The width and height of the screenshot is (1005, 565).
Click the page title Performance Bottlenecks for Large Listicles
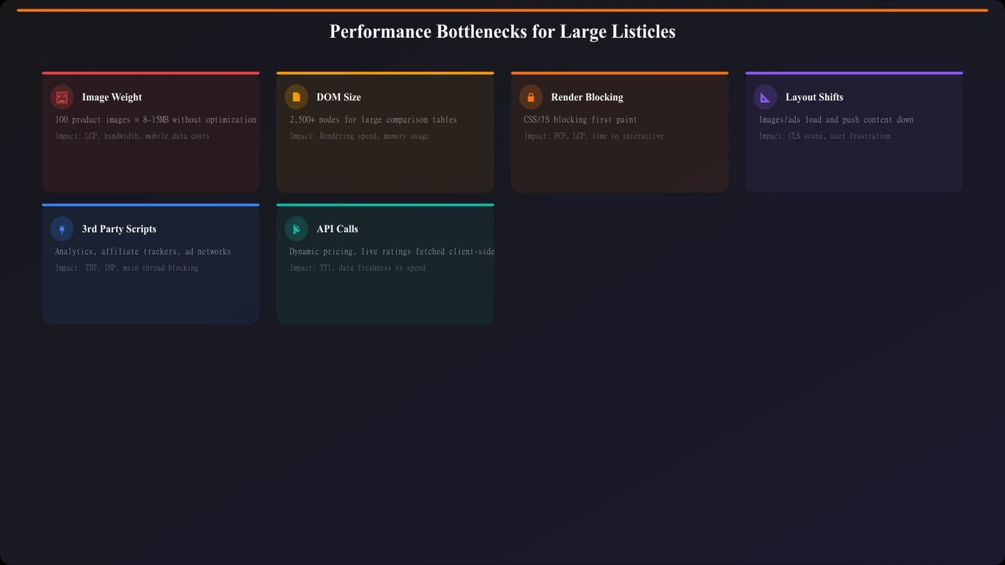coord(503,31)
